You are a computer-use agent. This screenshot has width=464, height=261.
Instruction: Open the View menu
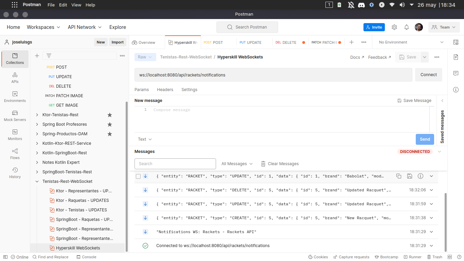pos(76,5)
